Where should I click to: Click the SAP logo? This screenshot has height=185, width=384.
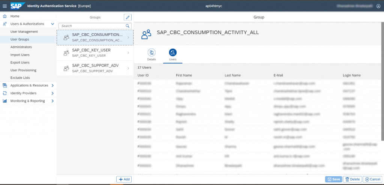(x=18, y=6)
